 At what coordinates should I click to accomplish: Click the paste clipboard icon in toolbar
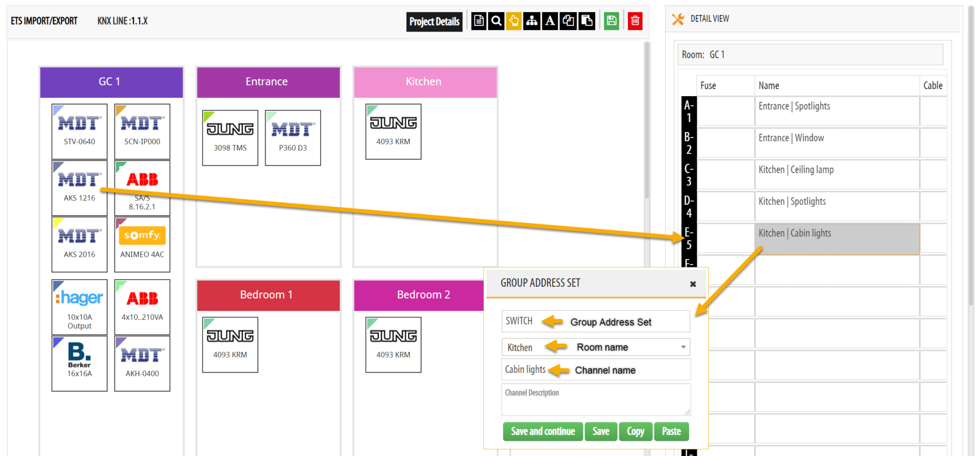pos(587,21)
